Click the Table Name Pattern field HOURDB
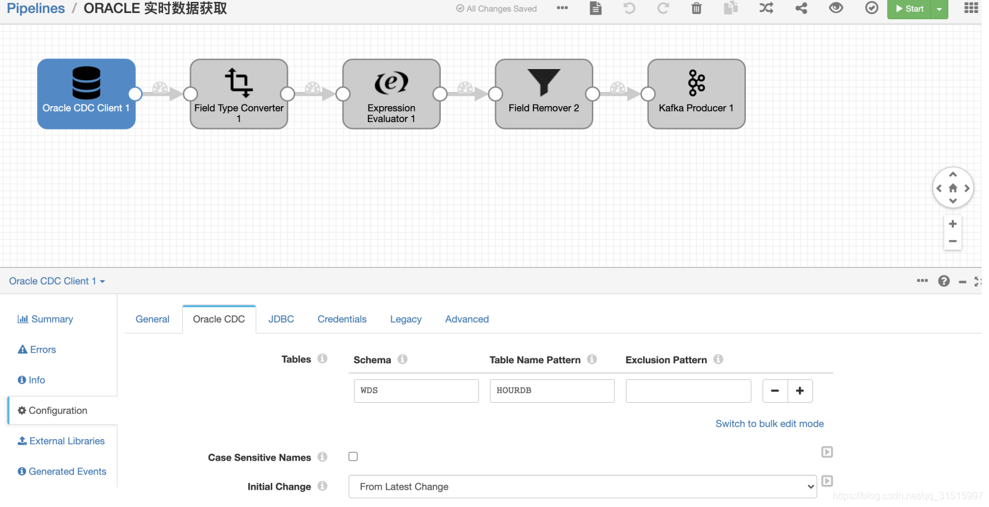 coord(552,390)
